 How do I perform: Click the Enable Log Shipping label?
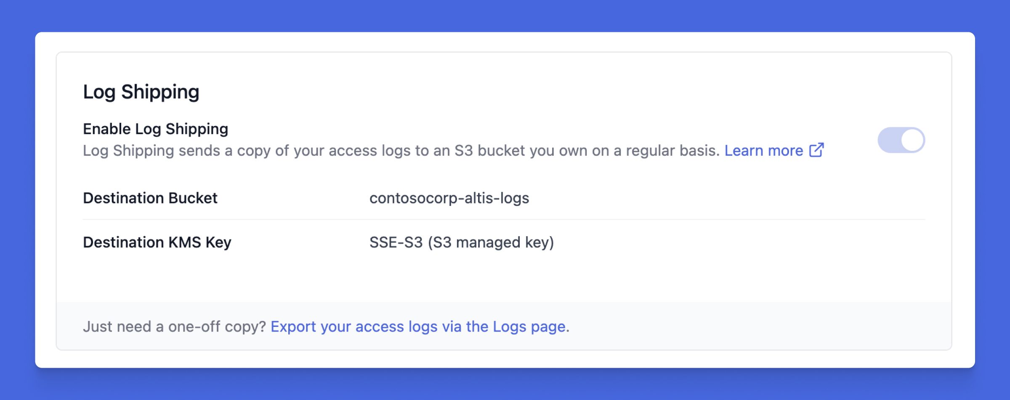click(x=155, y=129)
